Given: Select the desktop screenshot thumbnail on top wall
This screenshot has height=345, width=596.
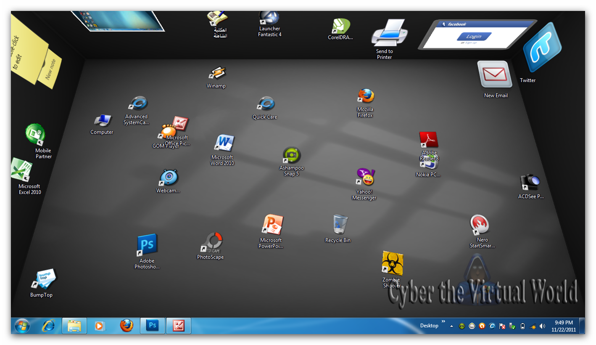Looking at the screenshot, I should pos(118,21).
